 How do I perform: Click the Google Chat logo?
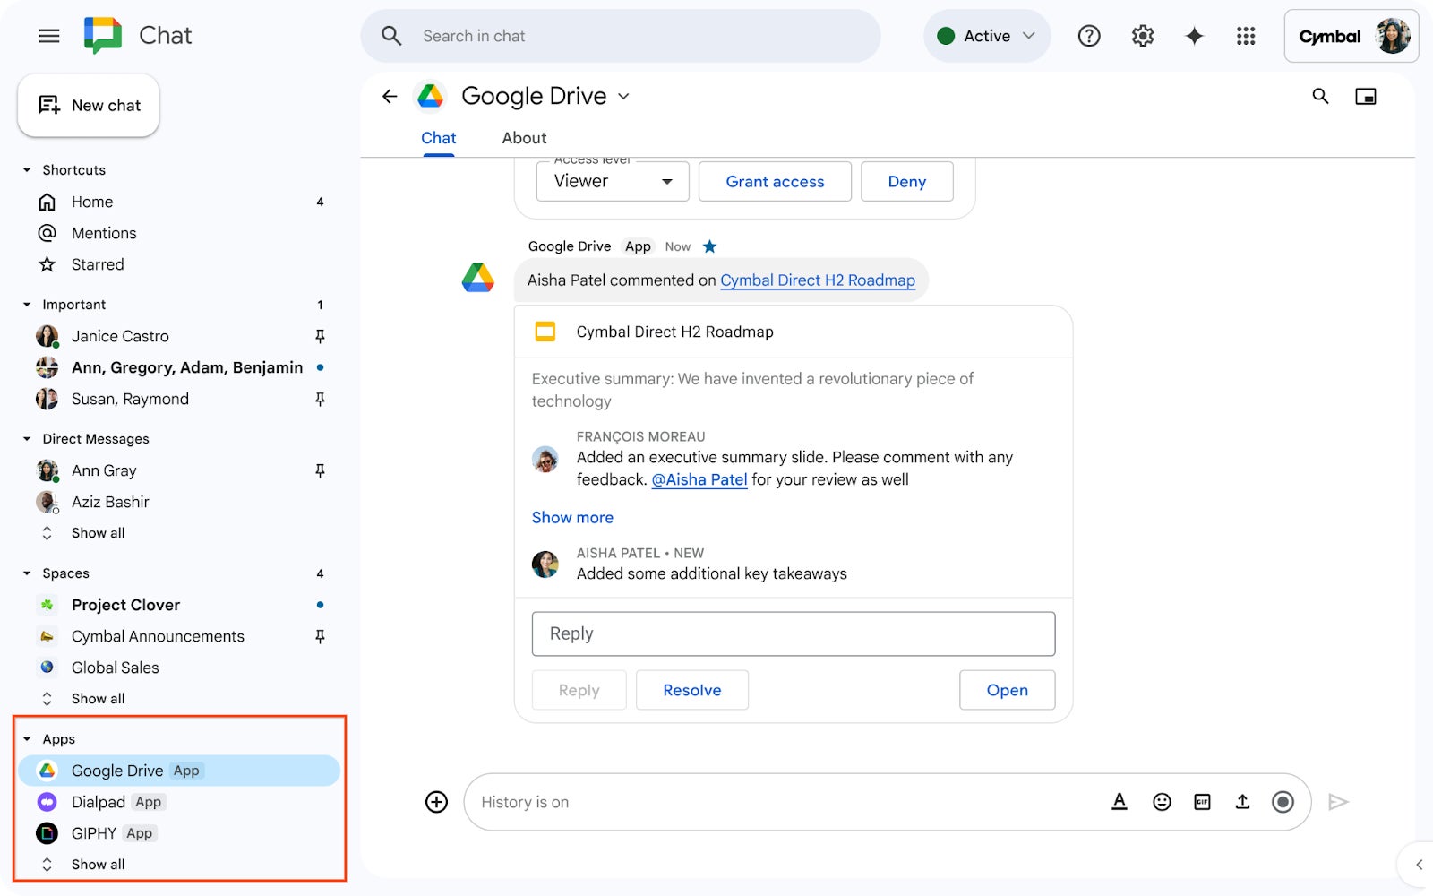tap(103, 36)
